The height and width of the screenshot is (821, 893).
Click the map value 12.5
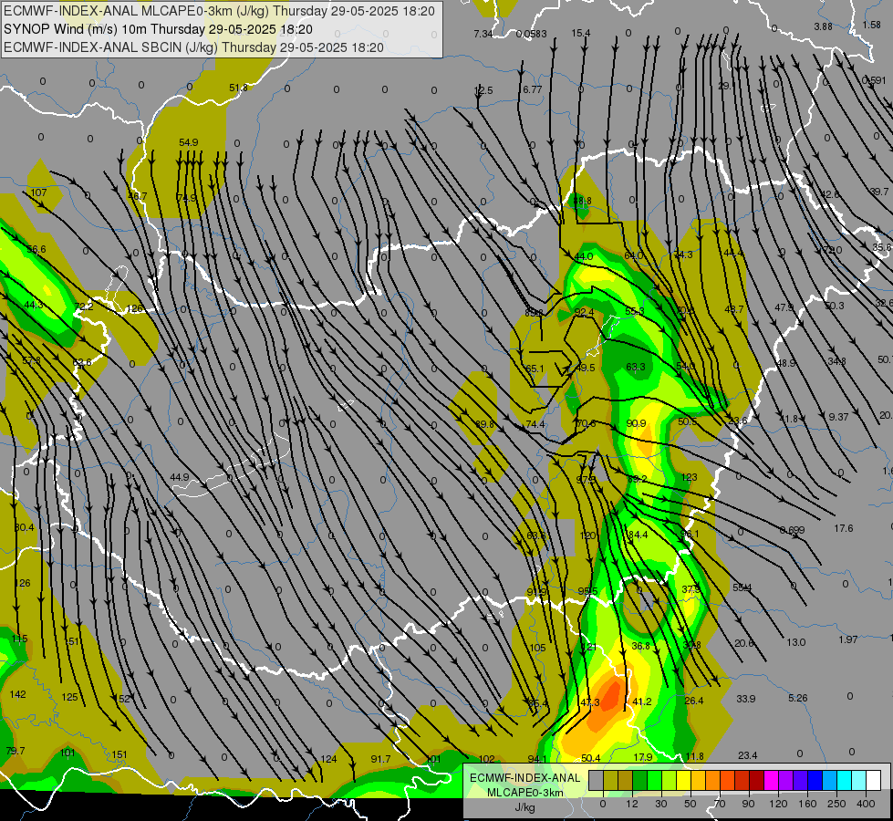pyautogui.click(x=483, y=90)
